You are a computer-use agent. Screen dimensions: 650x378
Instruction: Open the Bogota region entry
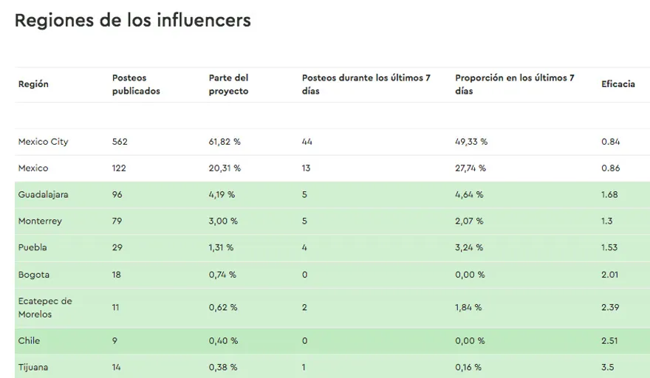pos(34,275)
